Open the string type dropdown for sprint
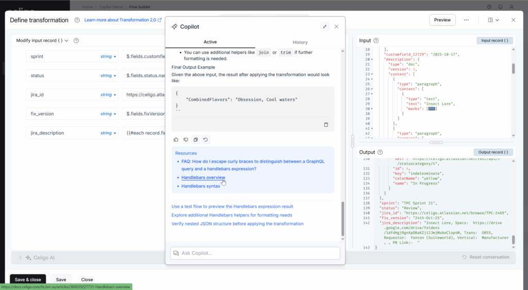This screenshot has height=290, width=528. (108, 57)
